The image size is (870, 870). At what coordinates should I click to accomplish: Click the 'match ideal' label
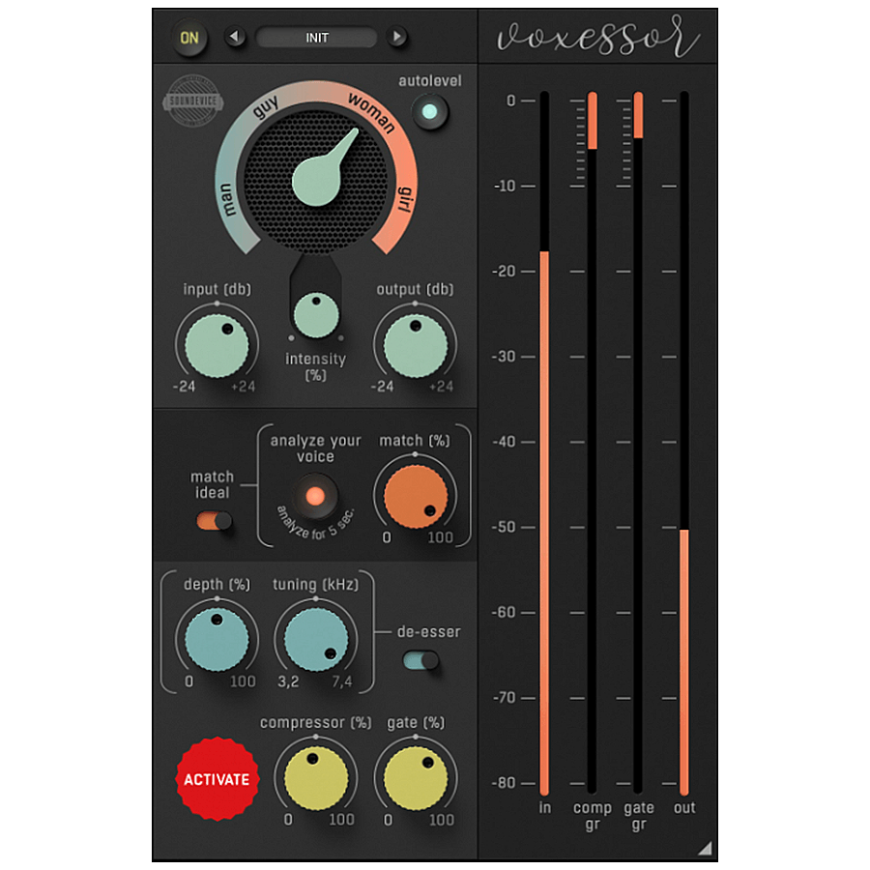coord(212,484)
